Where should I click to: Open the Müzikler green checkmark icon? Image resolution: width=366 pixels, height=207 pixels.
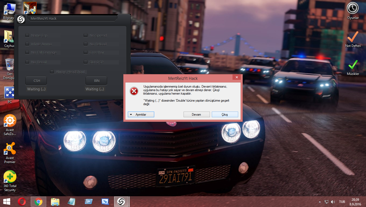pos(353,67)
